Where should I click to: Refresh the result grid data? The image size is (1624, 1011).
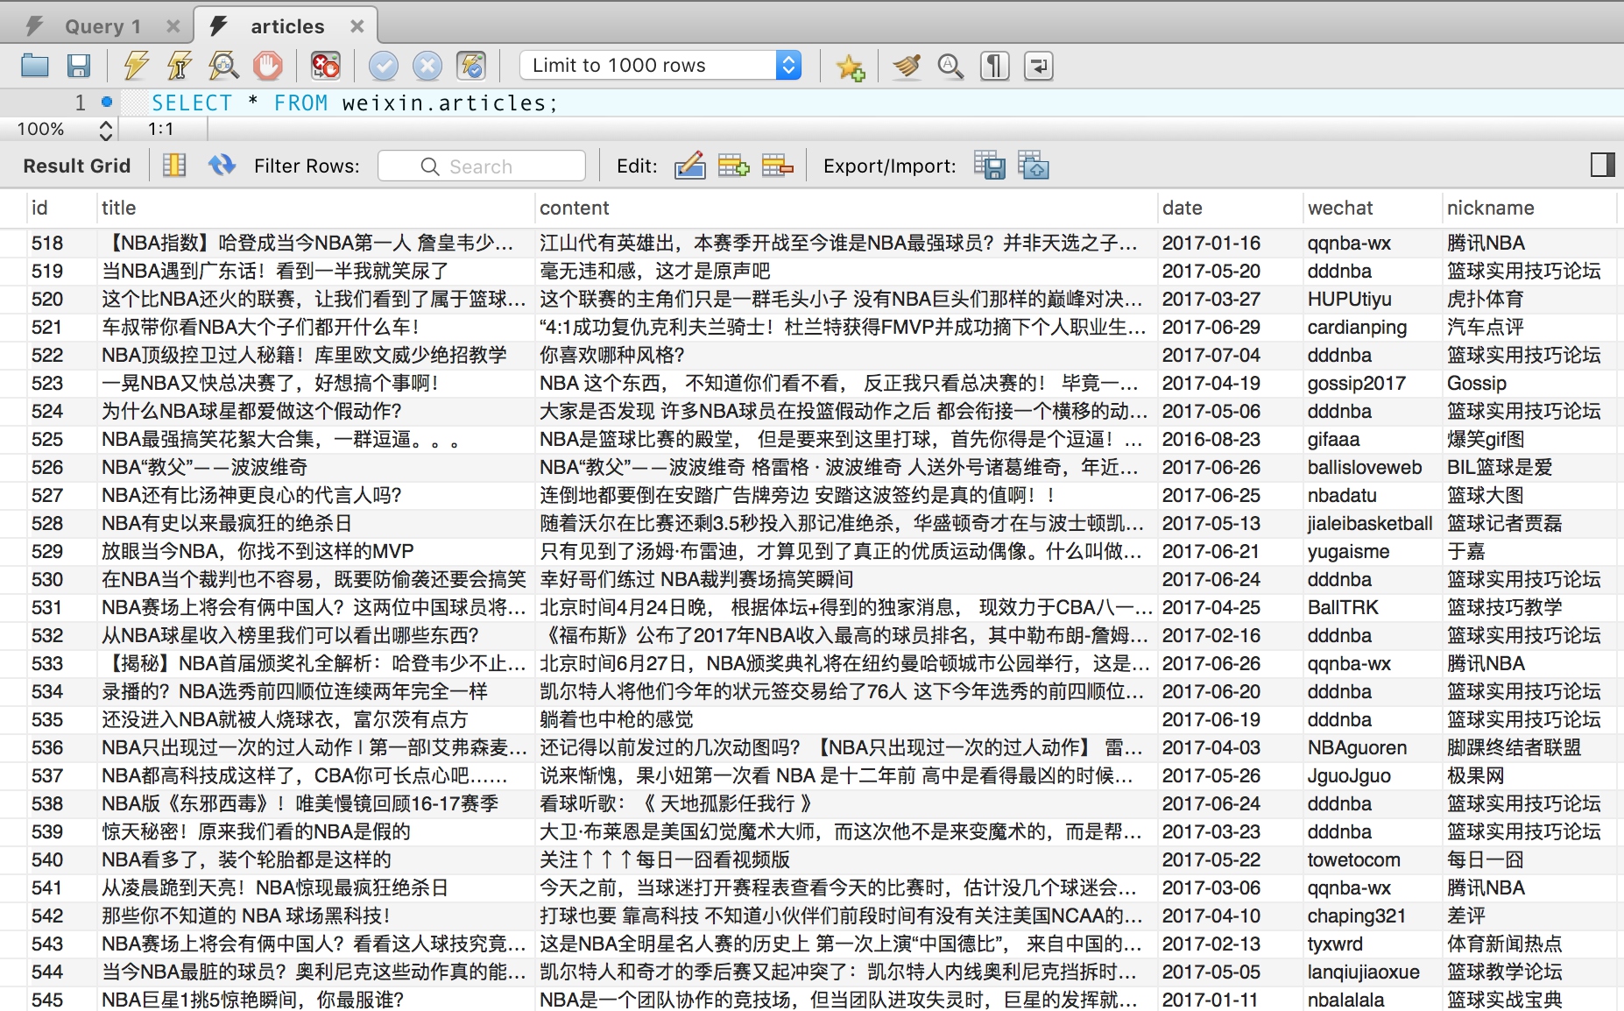tap(222, 165)
